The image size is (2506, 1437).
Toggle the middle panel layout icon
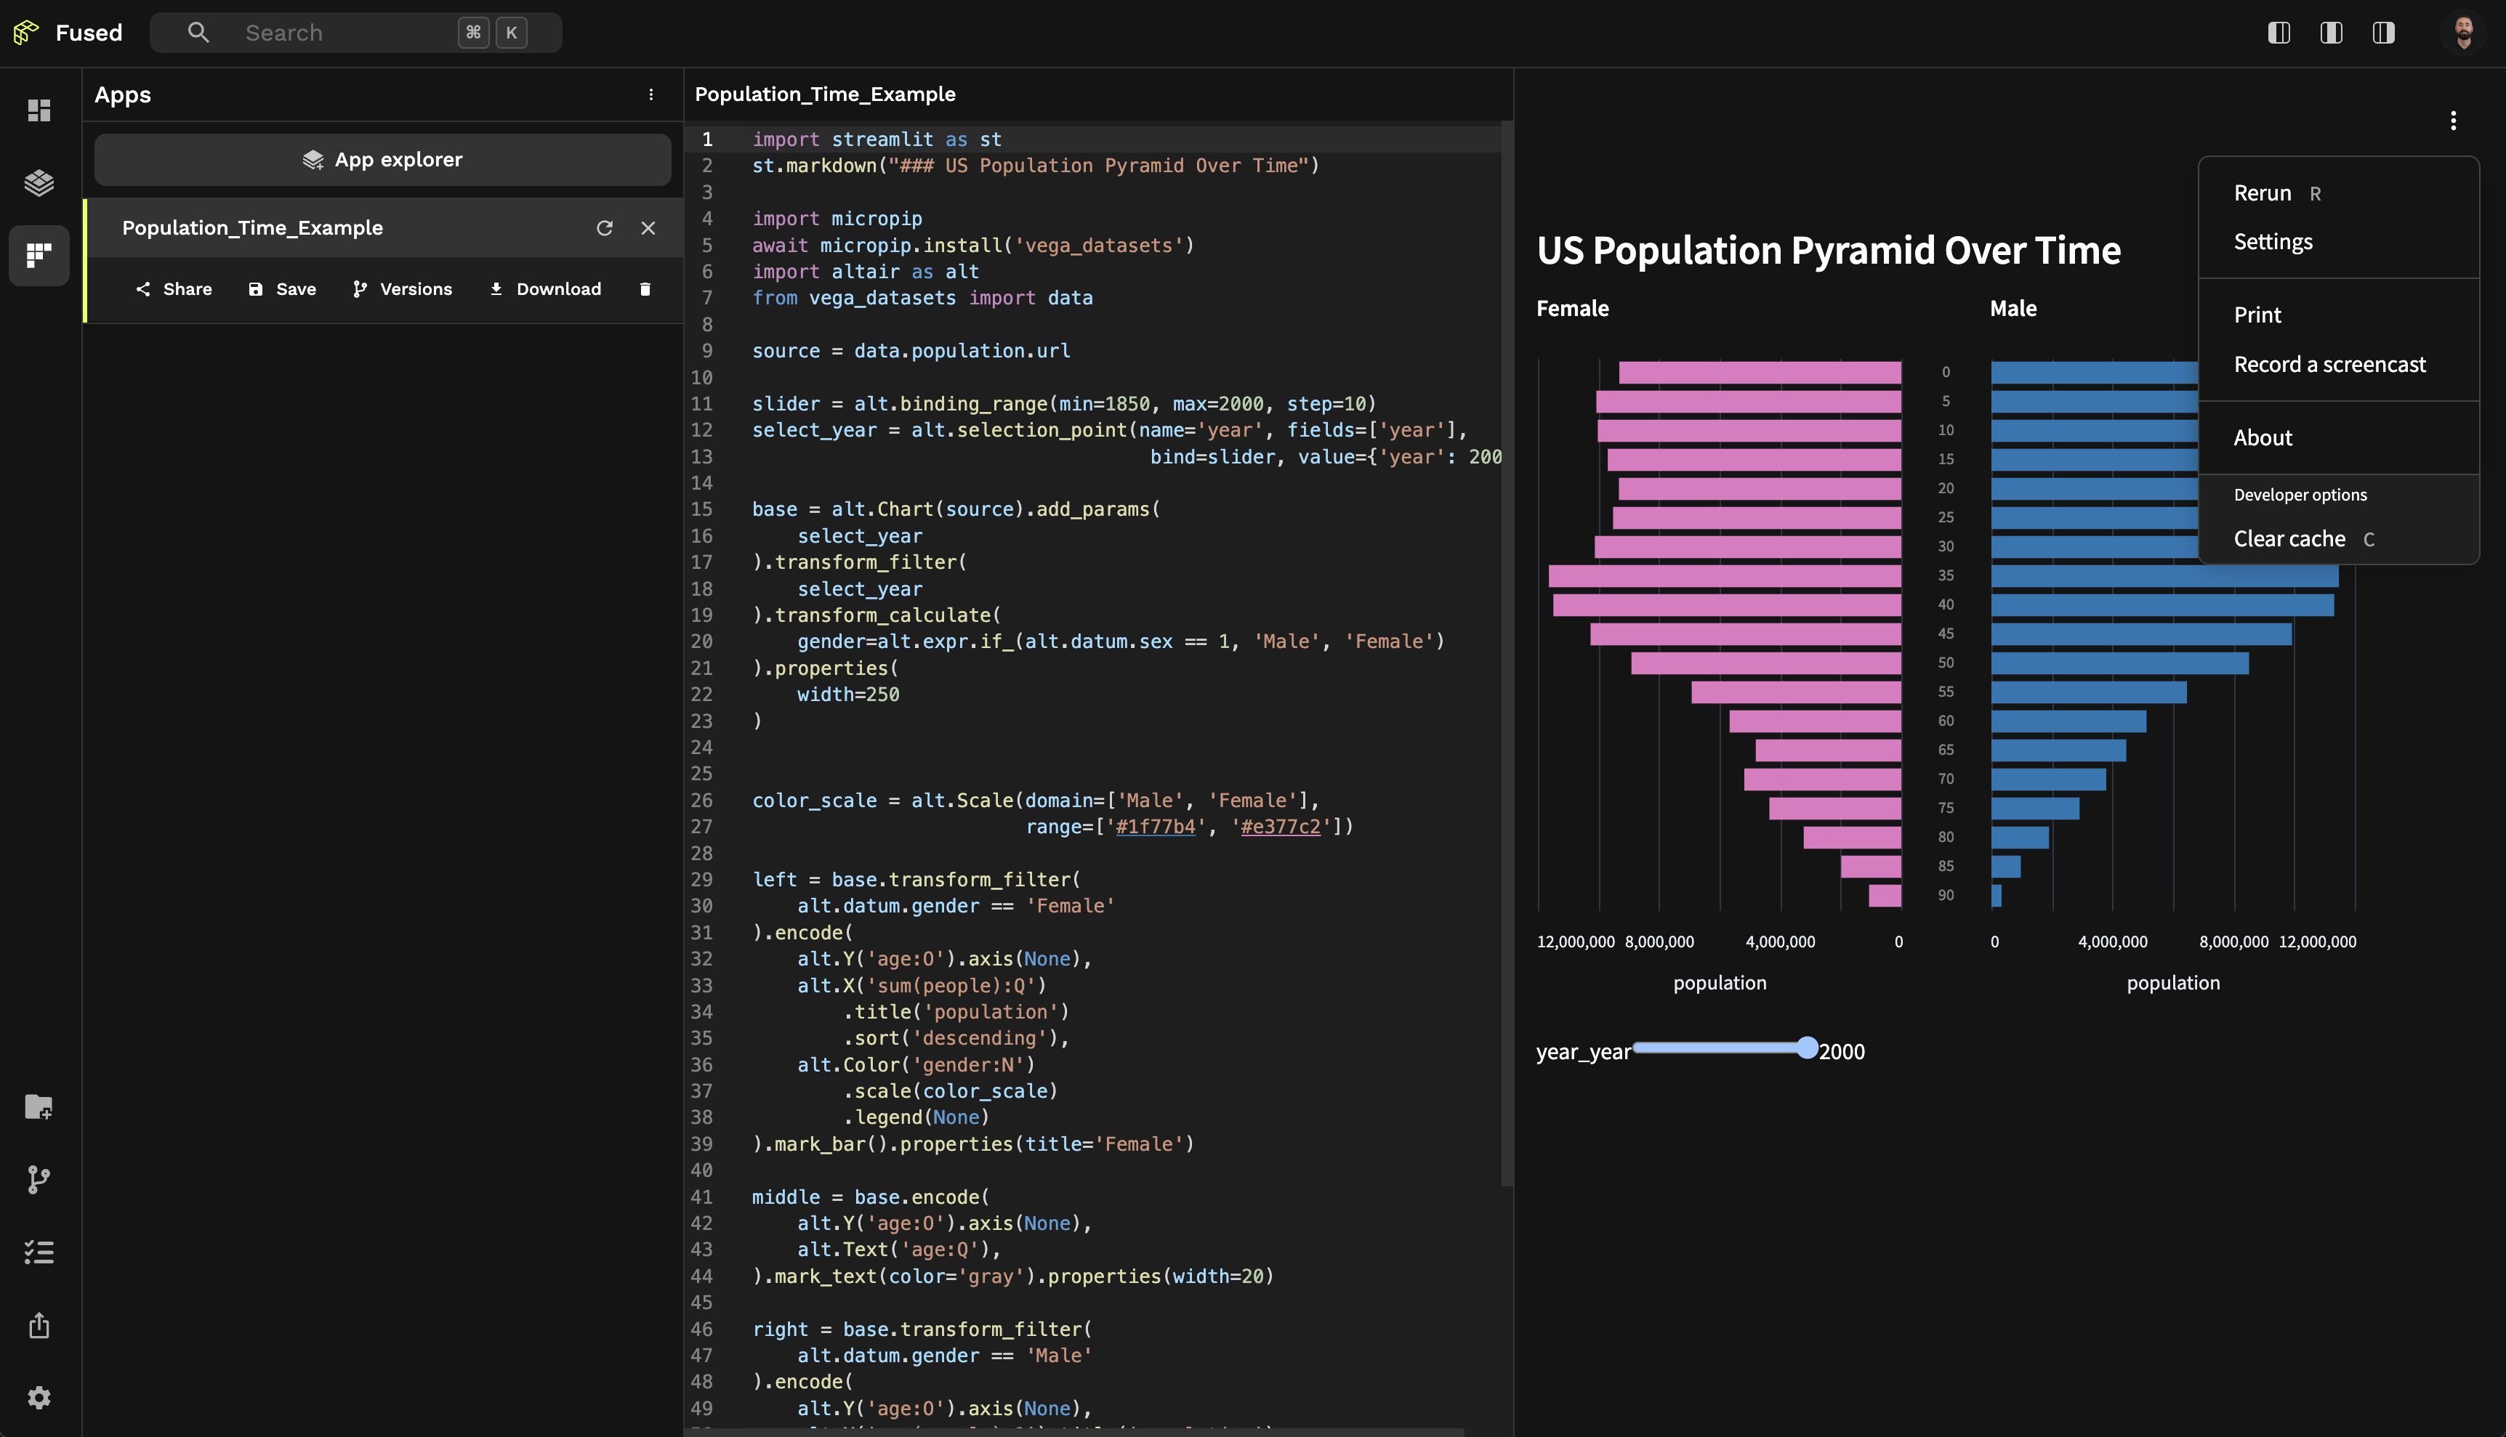pyautogui.click(x=2332, y=33)
